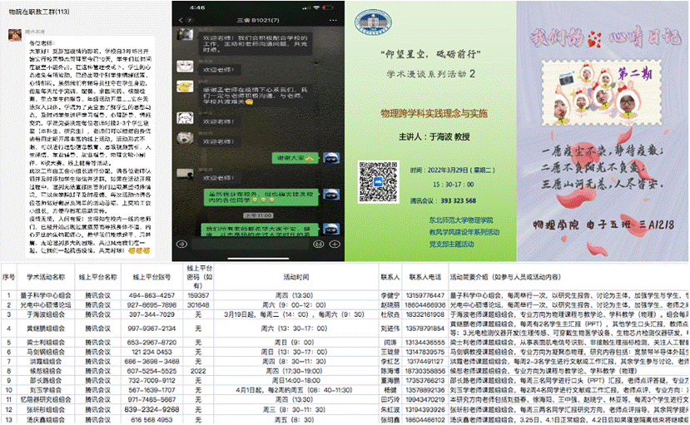The image size is (690, 425).
Task: Click the 联系人电话 column header
Action: (x=424, y=277)
